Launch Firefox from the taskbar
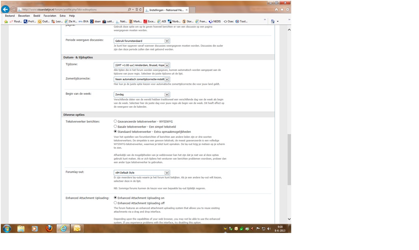Viewport: 419px width, 250px height. (49, 228)
